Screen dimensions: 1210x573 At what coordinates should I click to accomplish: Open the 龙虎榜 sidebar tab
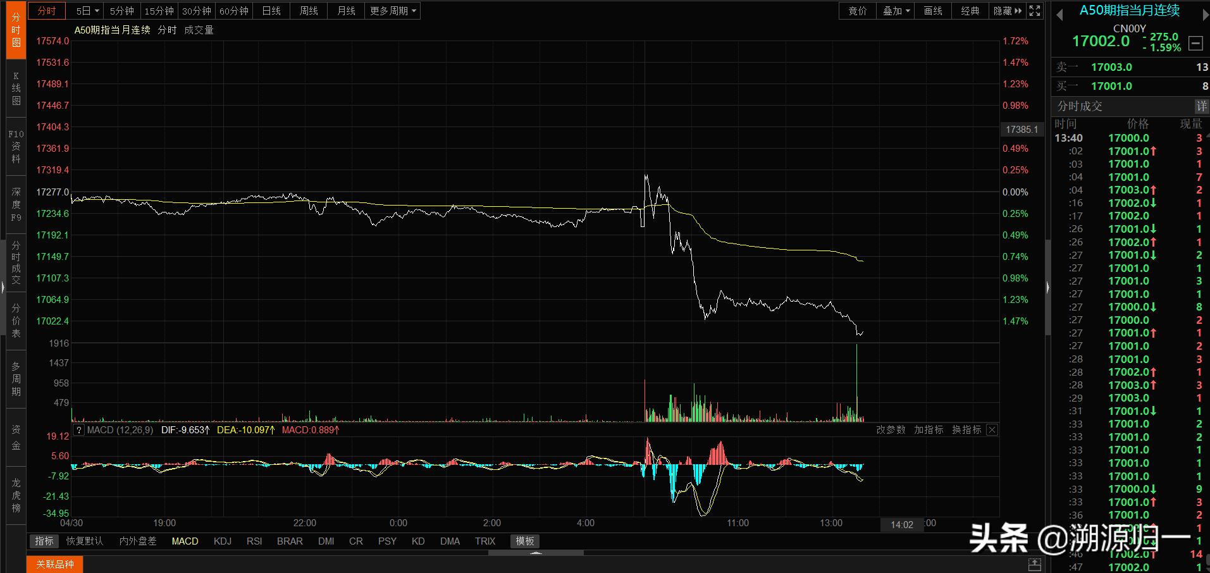point(16,495)
